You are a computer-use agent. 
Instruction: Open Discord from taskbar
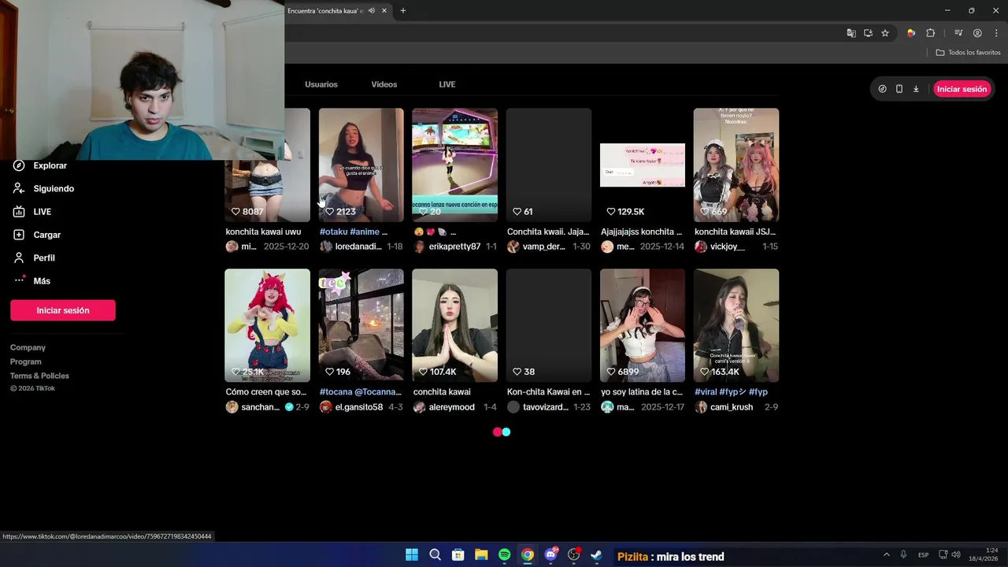(x=550, y=555)
